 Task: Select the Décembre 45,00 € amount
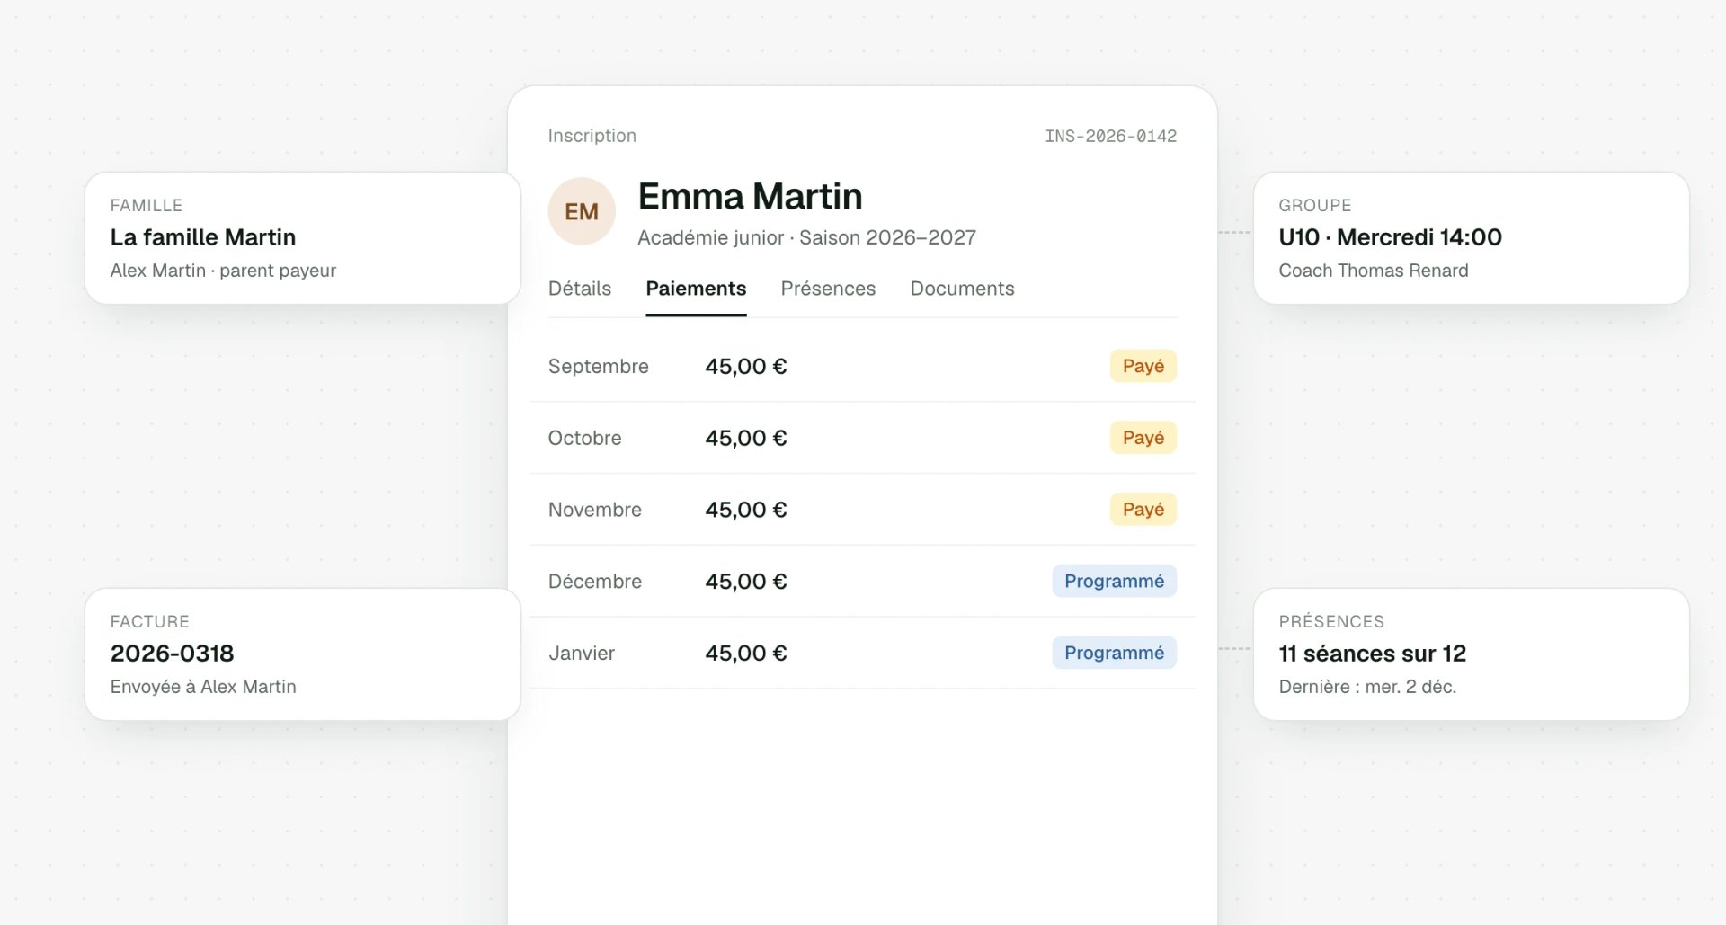(x=746, y=582)
